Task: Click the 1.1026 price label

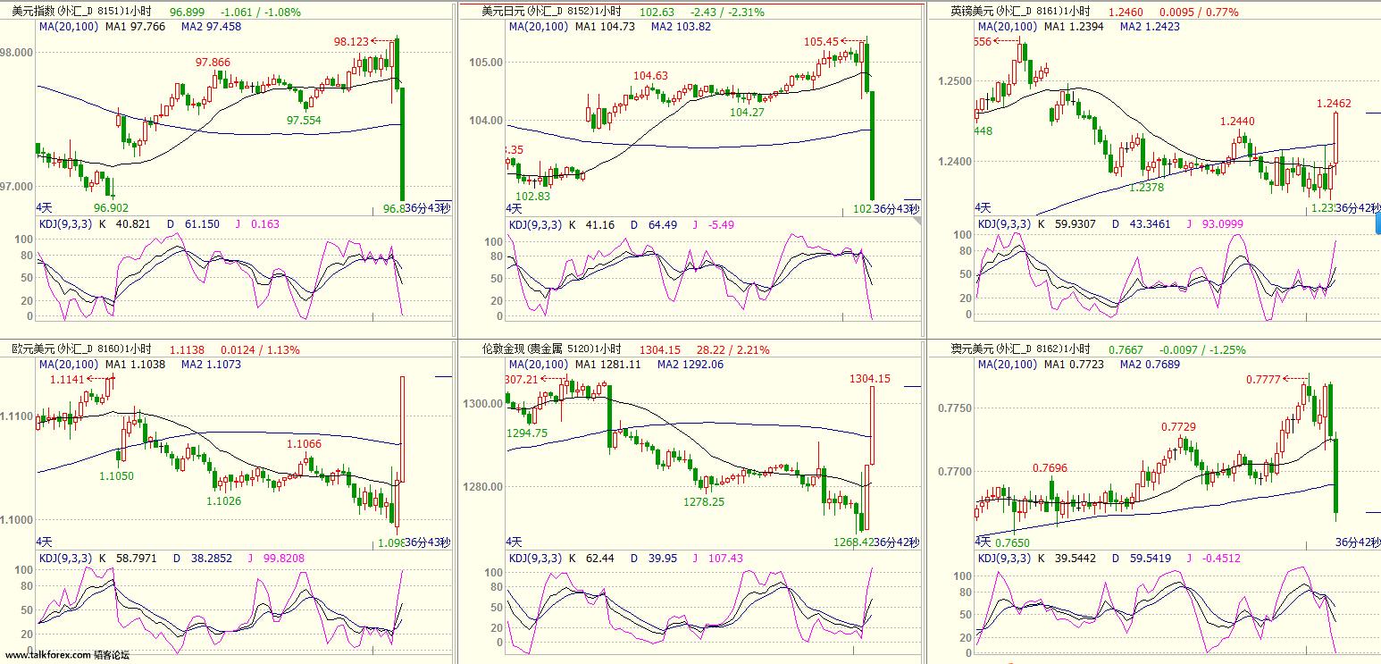Action: pyautogui.click(x=223, y=500)
